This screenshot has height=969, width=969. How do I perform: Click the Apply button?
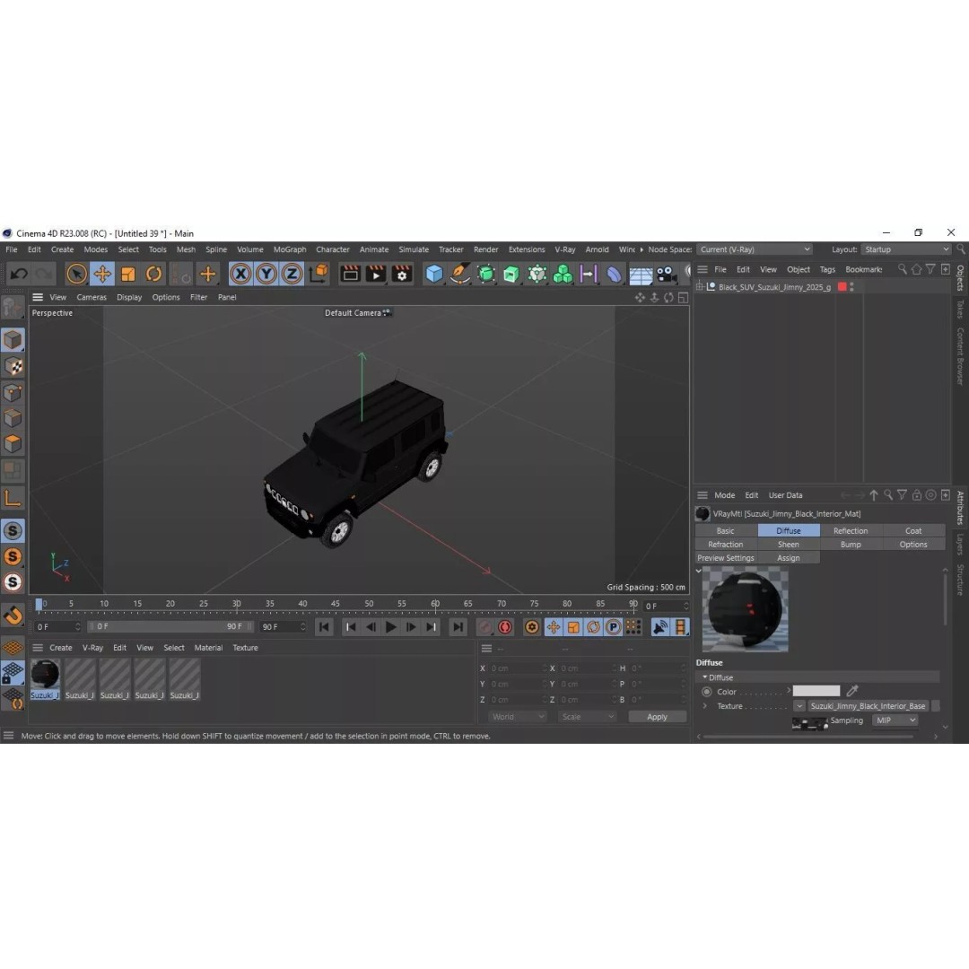tap(657, 717)
